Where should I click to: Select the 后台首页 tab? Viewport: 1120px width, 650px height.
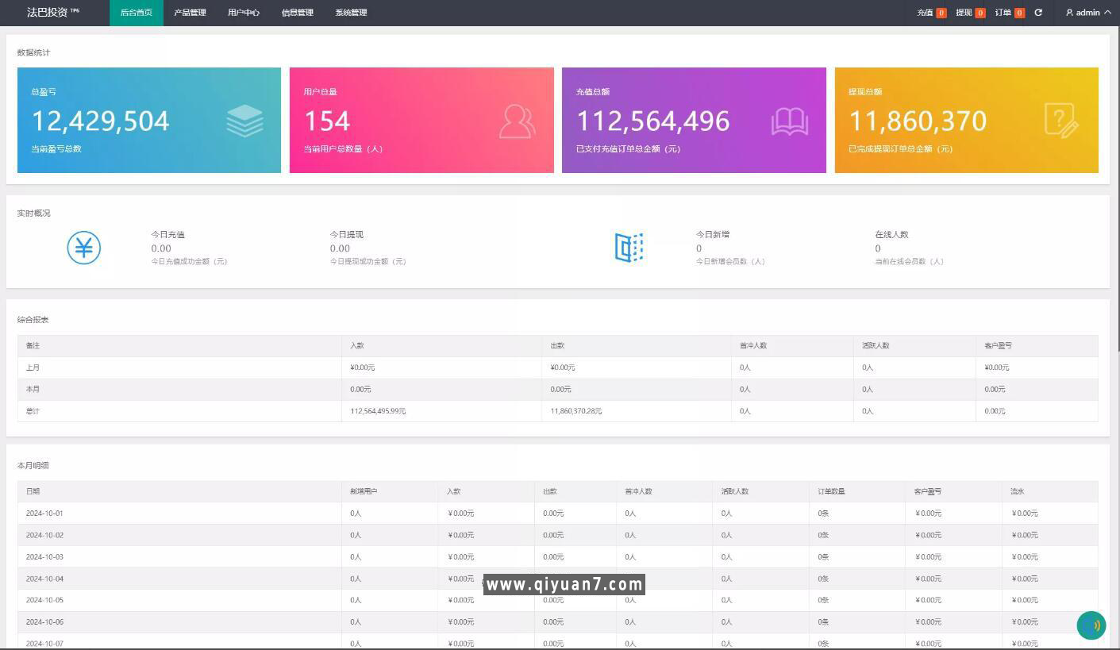coord(137,13)
